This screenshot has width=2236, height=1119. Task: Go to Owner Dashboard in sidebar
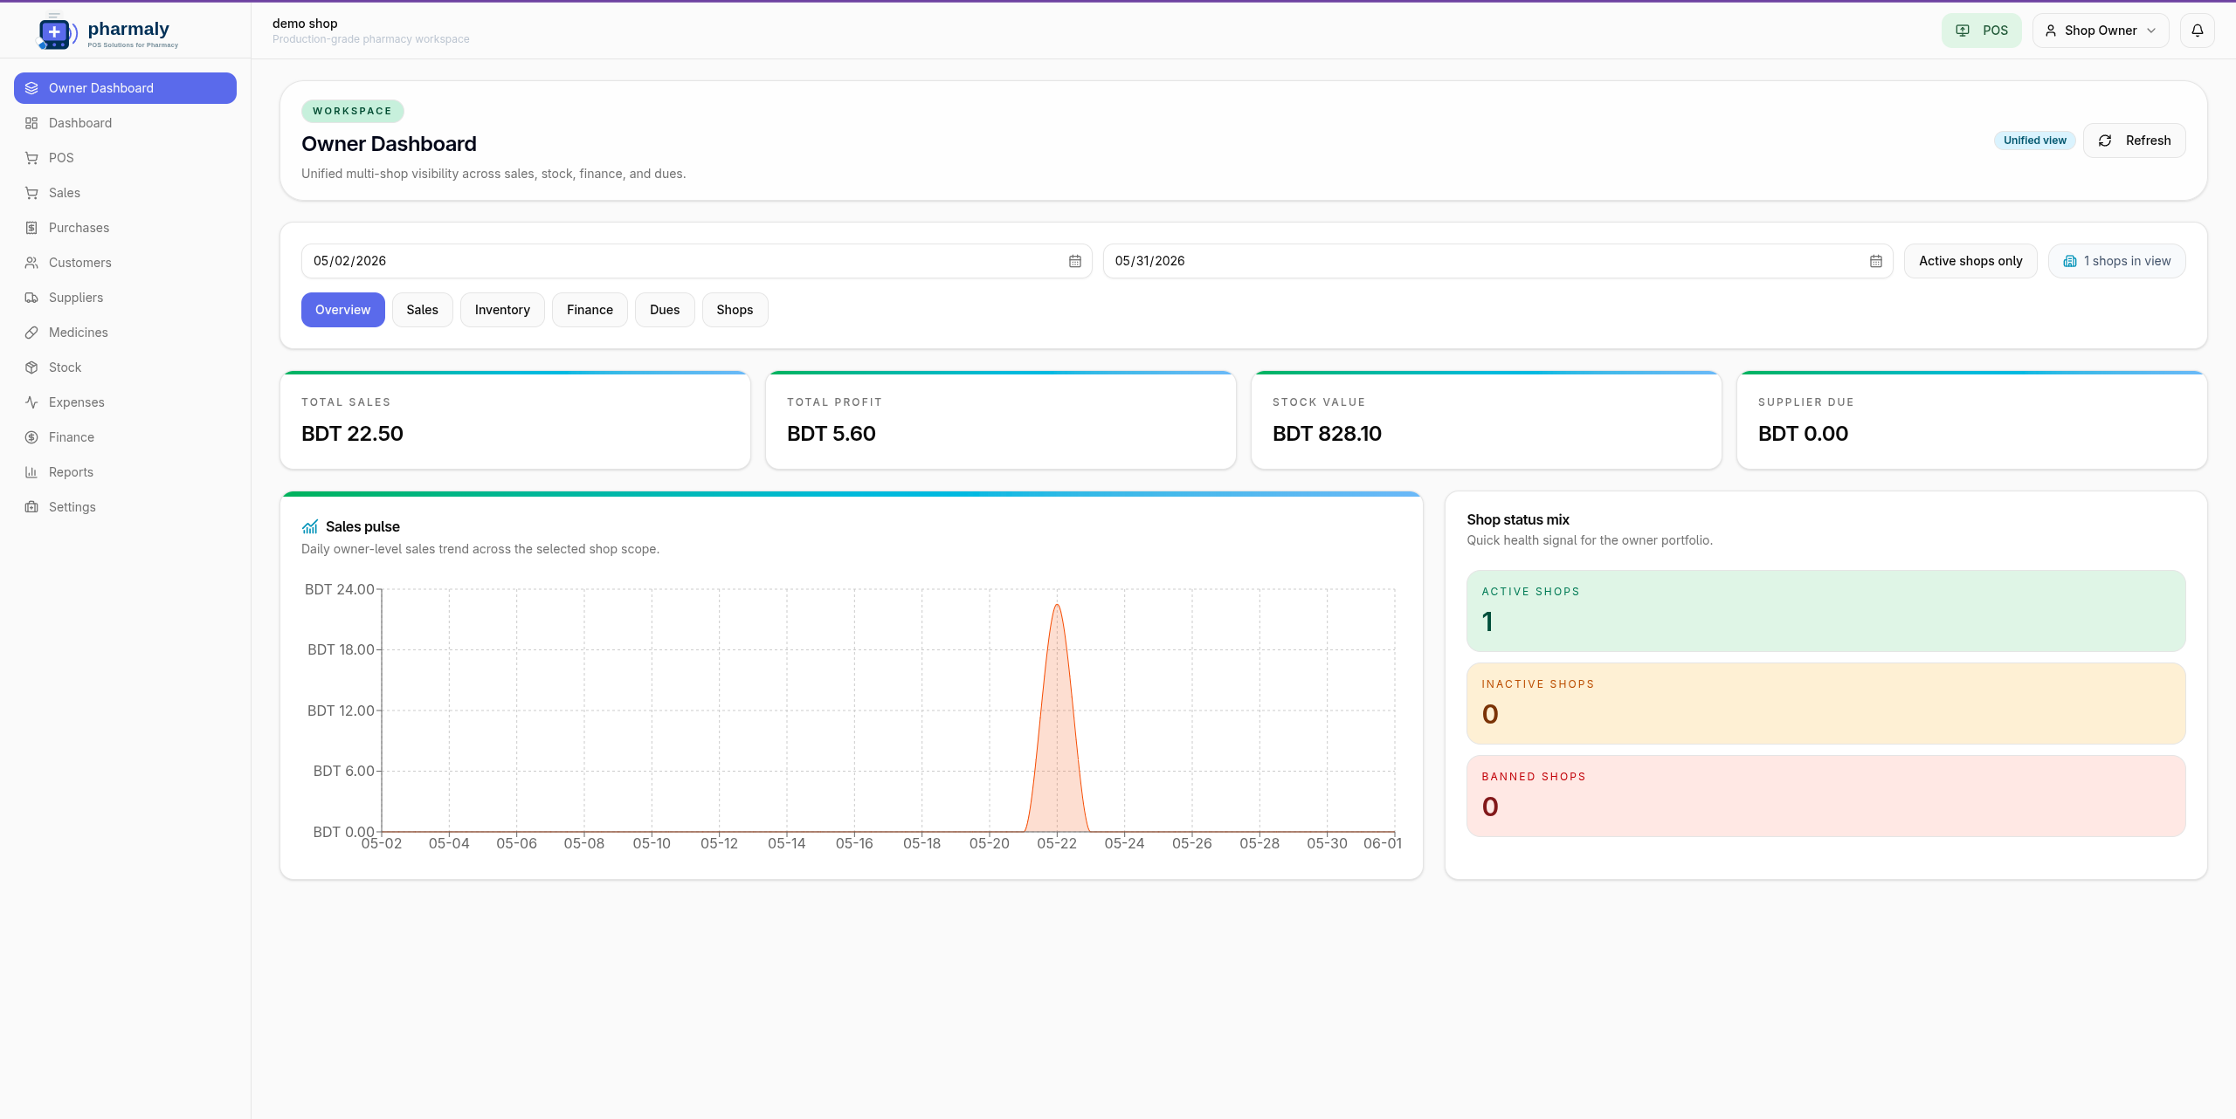[x=125, y=88]
